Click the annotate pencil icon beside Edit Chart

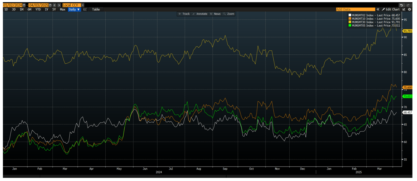pyautogui.click(x=404, y=9)
